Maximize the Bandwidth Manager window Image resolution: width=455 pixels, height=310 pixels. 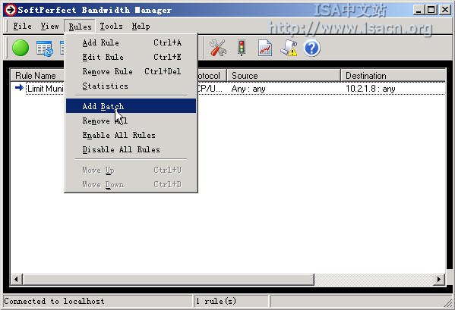(431, 10)
